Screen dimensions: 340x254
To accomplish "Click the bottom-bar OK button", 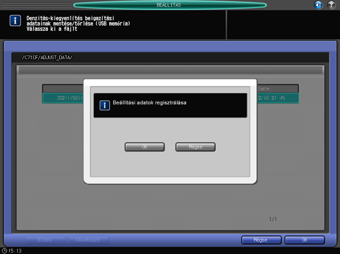I will [x=304, y=240].
